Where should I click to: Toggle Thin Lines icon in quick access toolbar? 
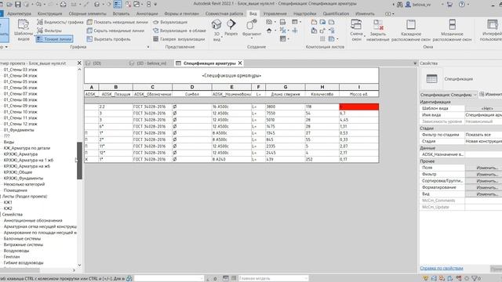118,5
